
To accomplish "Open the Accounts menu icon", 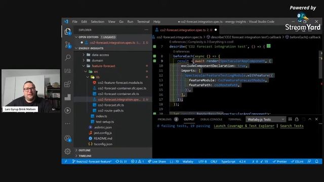I will point(67,138).
